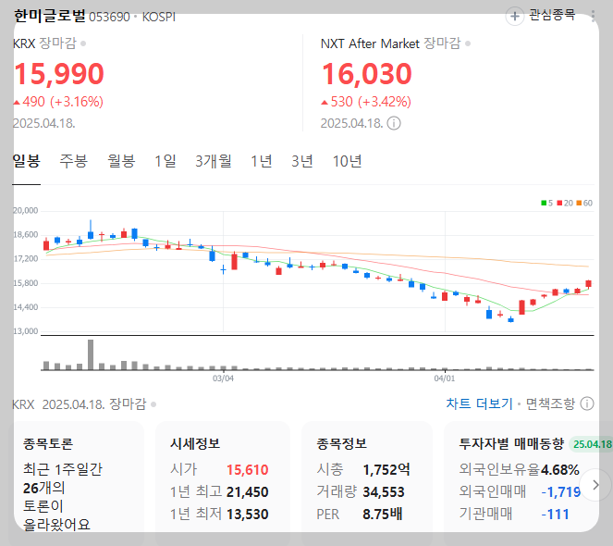Click the tallest volume bar in chart
Screen dimensions: 613x546
pos(91,354)
